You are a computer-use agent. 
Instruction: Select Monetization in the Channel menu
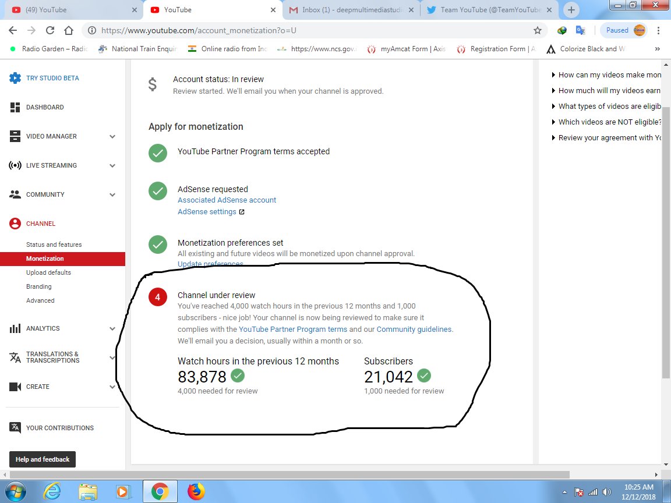62,258
